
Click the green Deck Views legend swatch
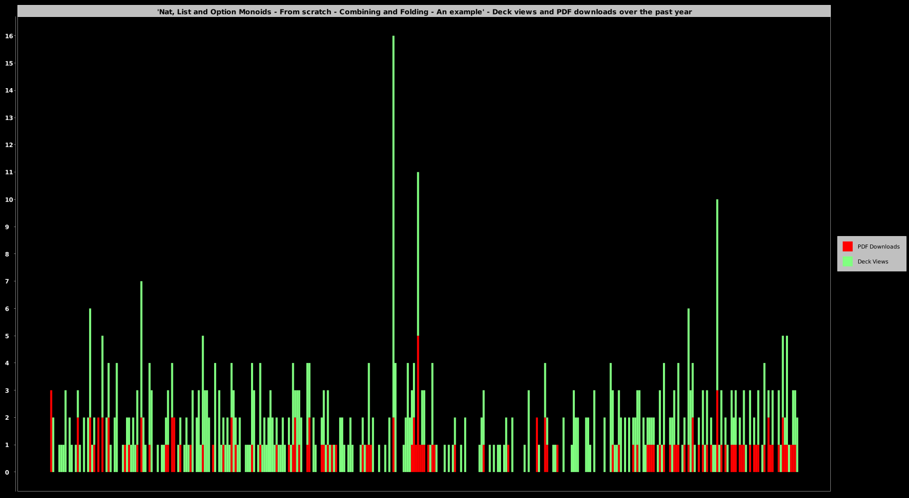click(847, 261)
